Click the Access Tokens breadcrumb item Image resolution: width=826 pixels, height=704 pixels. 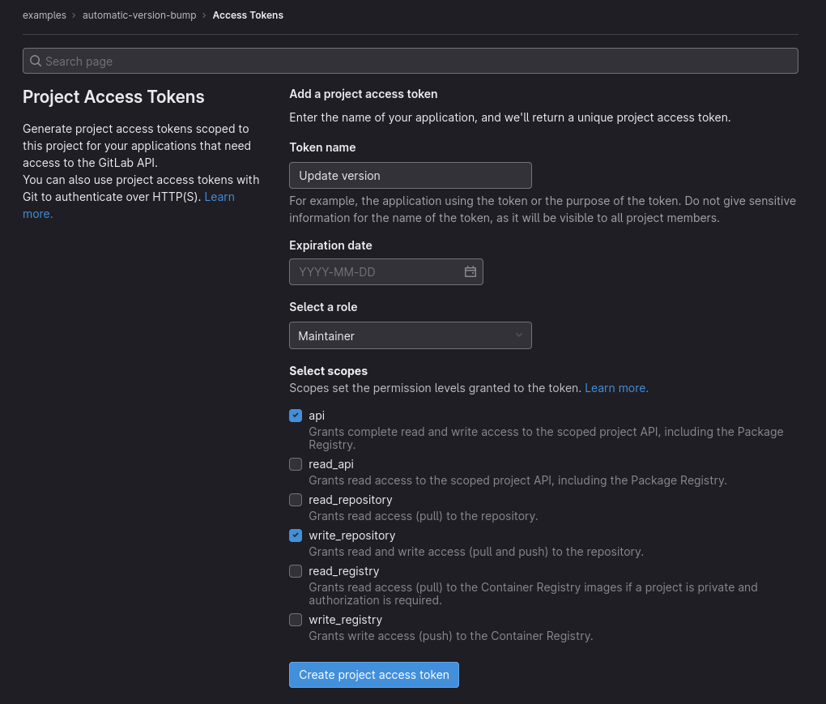pos(248,15)
